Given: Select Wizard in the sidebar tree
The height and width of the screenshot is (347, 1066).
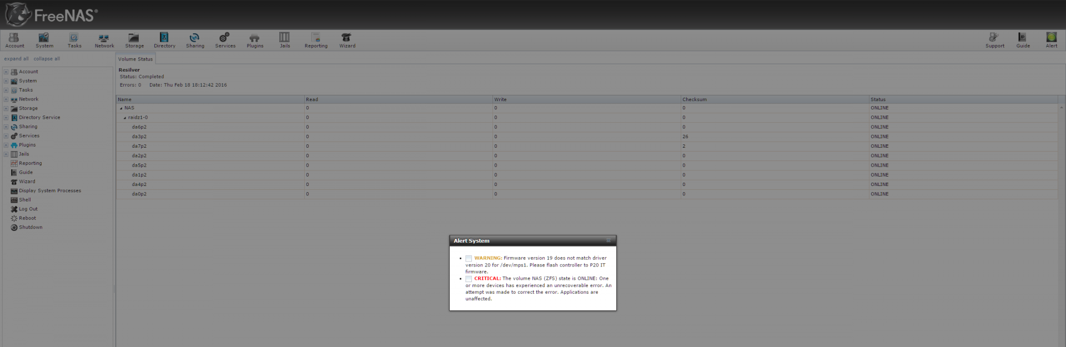Looking at the screenshot, I should click(x=23, y=182).
